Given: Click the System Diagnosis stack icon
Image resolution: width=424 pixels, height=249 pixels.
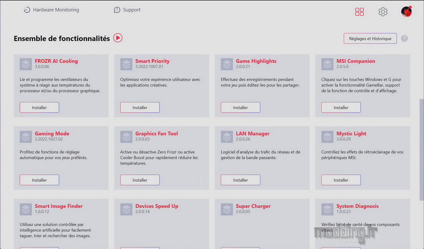Looking at the screenshot, I should (x=328, y=209).
